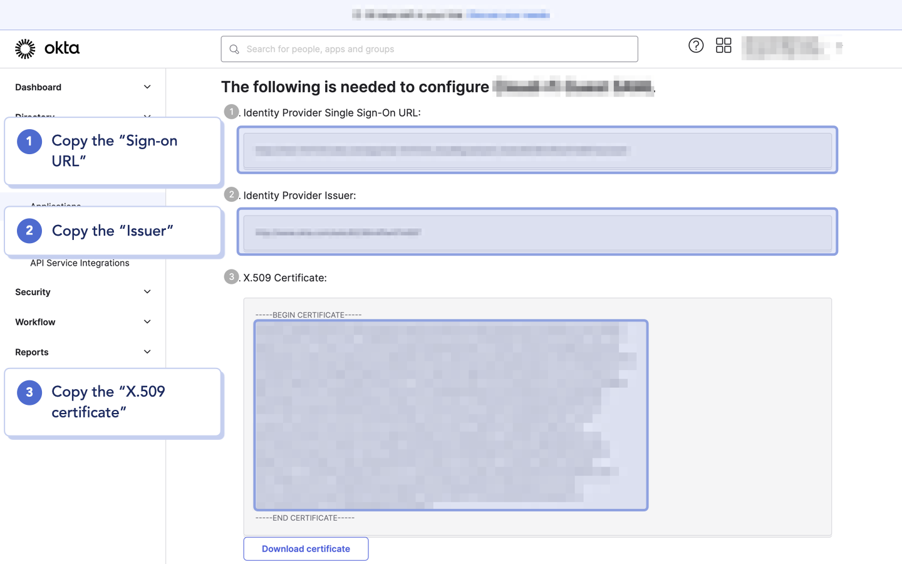Screen dimensions: 902x564
Task: Click the blue step 2 badge in Issuer callout
Action: [29, 231]
